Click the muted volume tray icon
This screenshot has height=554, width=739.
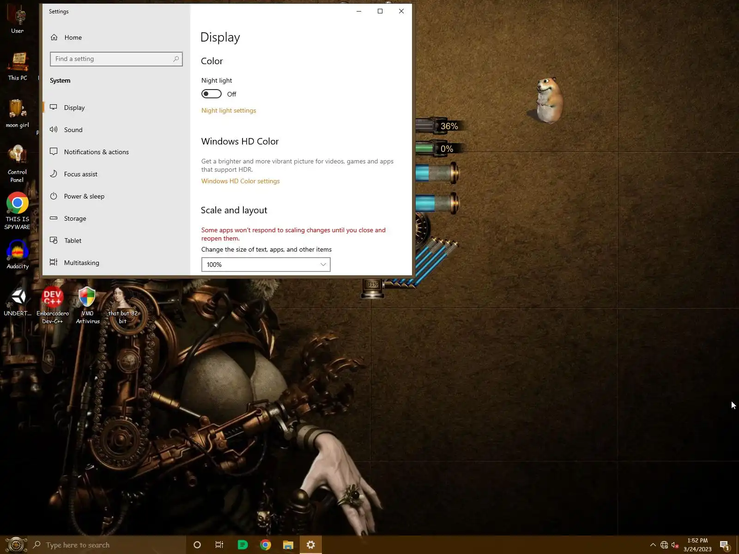point(675,545)
